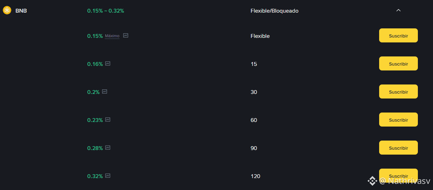Open chart icon next to 0.23% rate
The width and height of the screenshot is (433, 190).
coord(108,120)
